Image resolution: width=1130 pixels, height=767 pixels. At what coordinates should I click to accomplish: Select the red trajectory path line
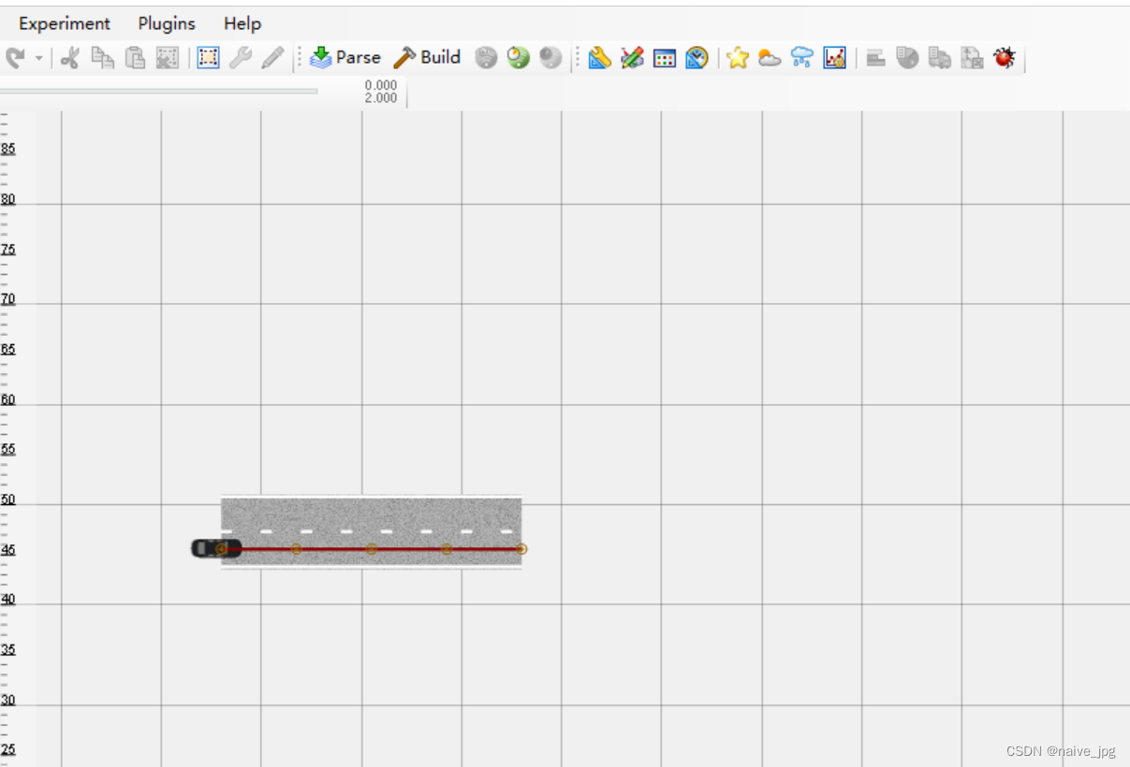pyautogui.click(x=371, y=549)
